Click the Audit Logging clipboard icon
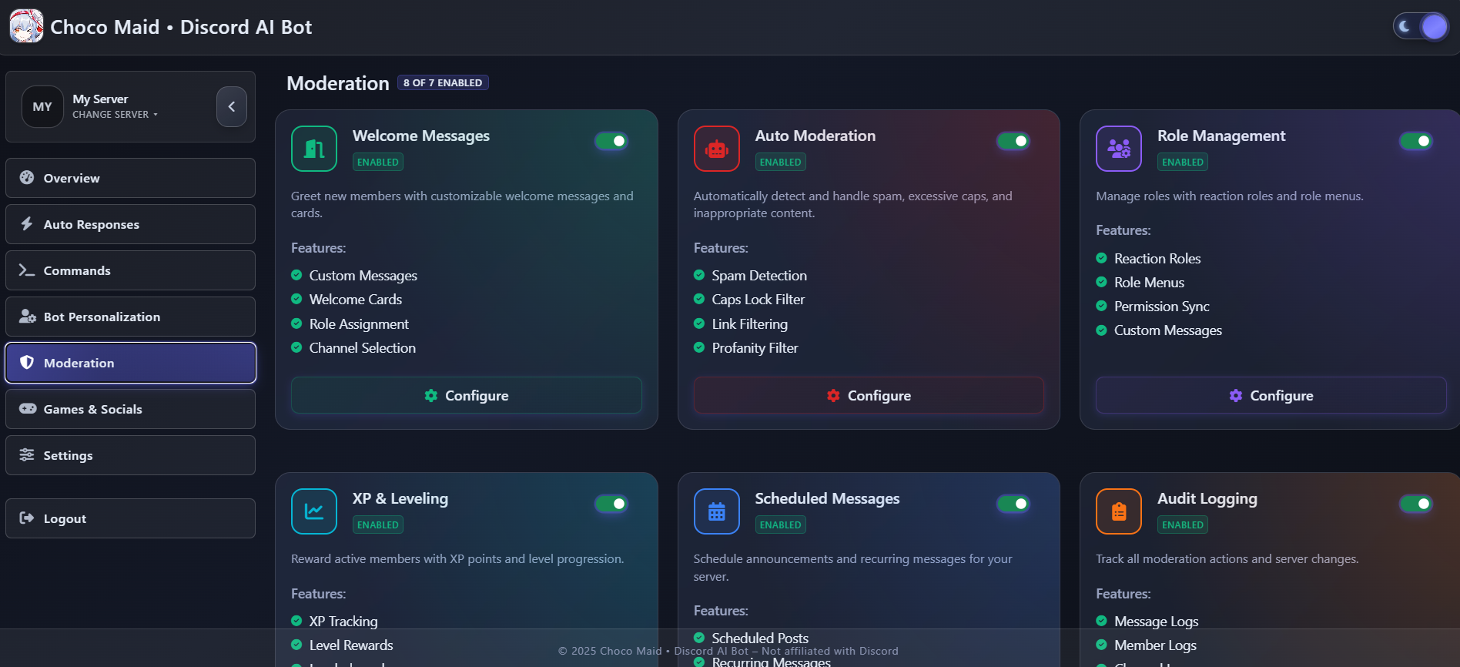Screen dimensions: 1460x667 point(1119,511)
